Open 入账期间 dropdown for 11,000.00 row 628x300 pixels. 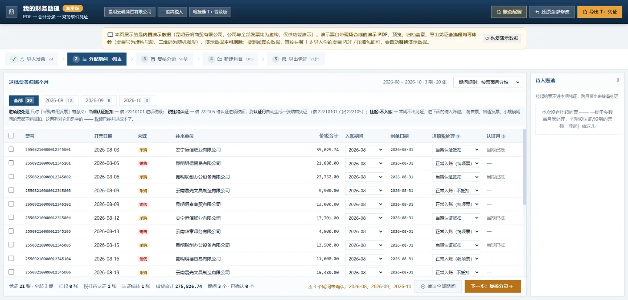click(365, 259)
